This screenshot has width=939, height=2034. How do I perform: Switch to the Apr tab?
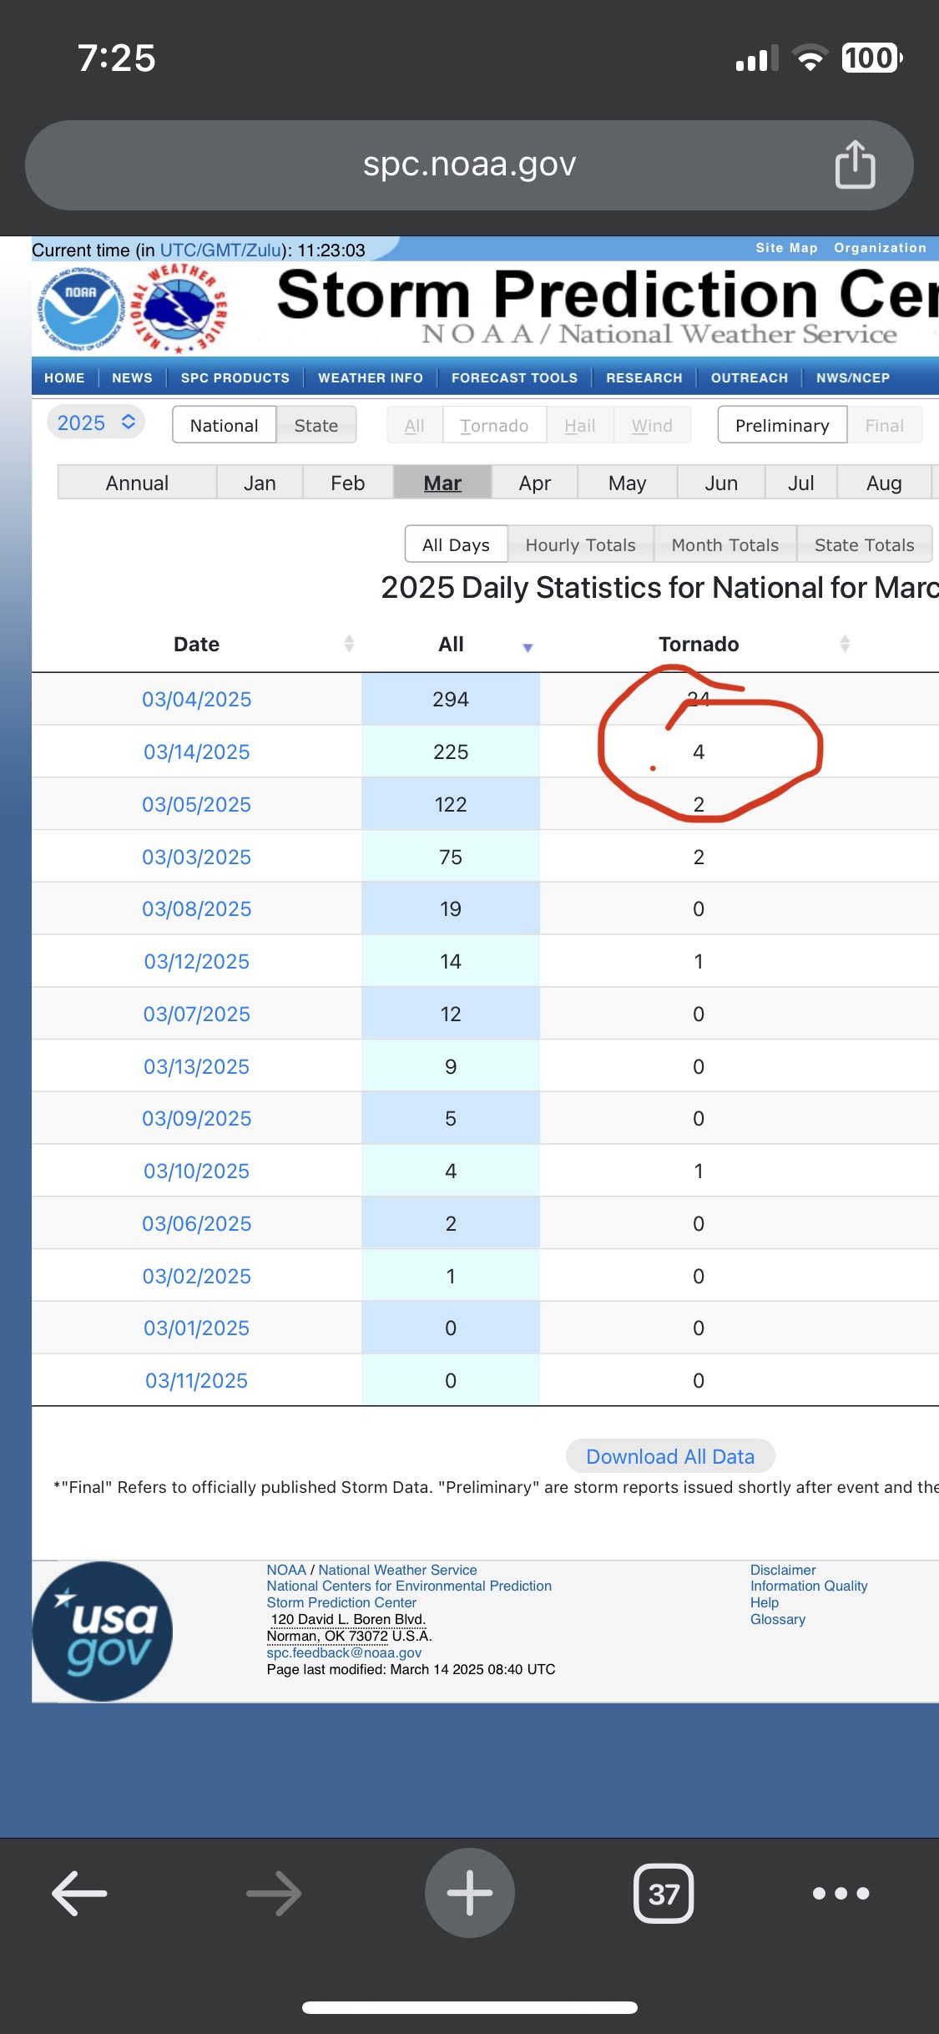point(534,483)
